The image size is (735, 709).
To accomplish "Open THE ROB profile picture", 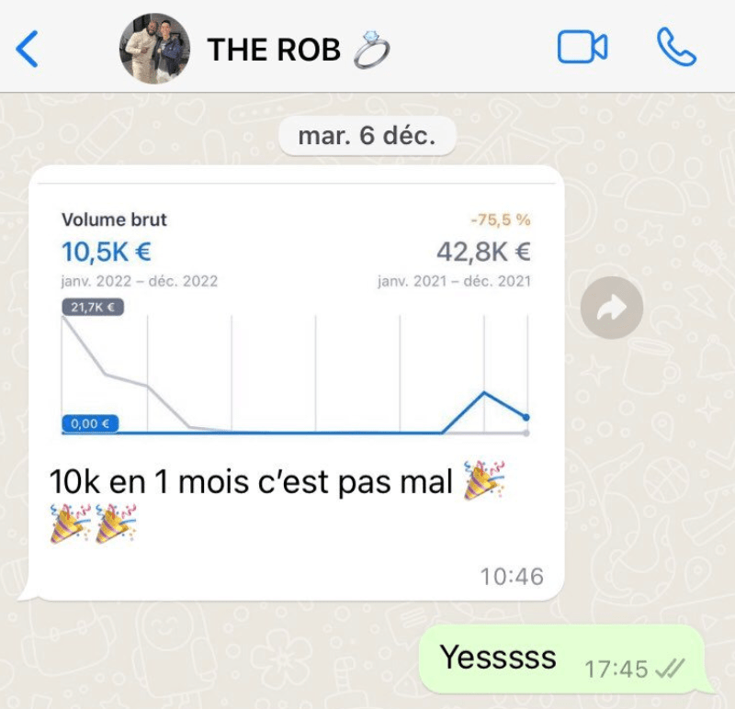I will [154, 49].
